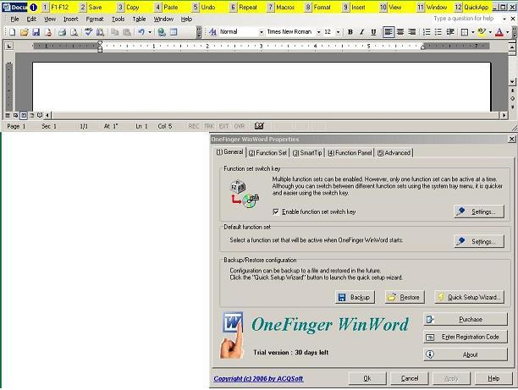Toggle underline formatting
Screen dimensions: 518x390
pyautogui.click(x=373, y=32)
